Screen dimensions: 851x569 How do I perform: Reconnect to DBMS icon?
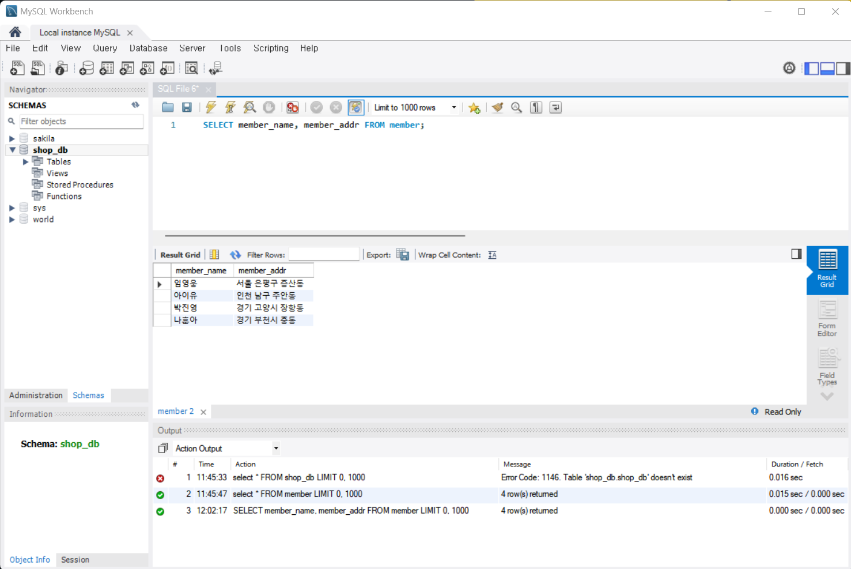(x=216, y=68)
